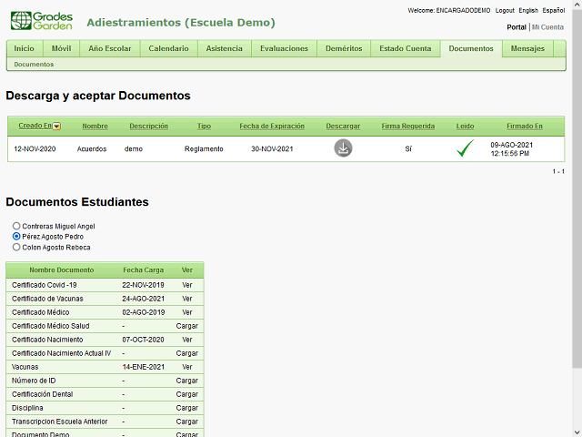Select Contreras Miguel Angel radio button
This screenshot has width=582, height=437.
click(x=16, y=226)
